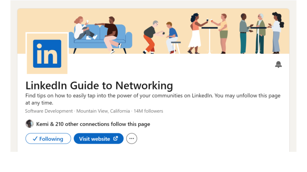Open the 14M followers link
307x172 pixels.
(148, 111)
